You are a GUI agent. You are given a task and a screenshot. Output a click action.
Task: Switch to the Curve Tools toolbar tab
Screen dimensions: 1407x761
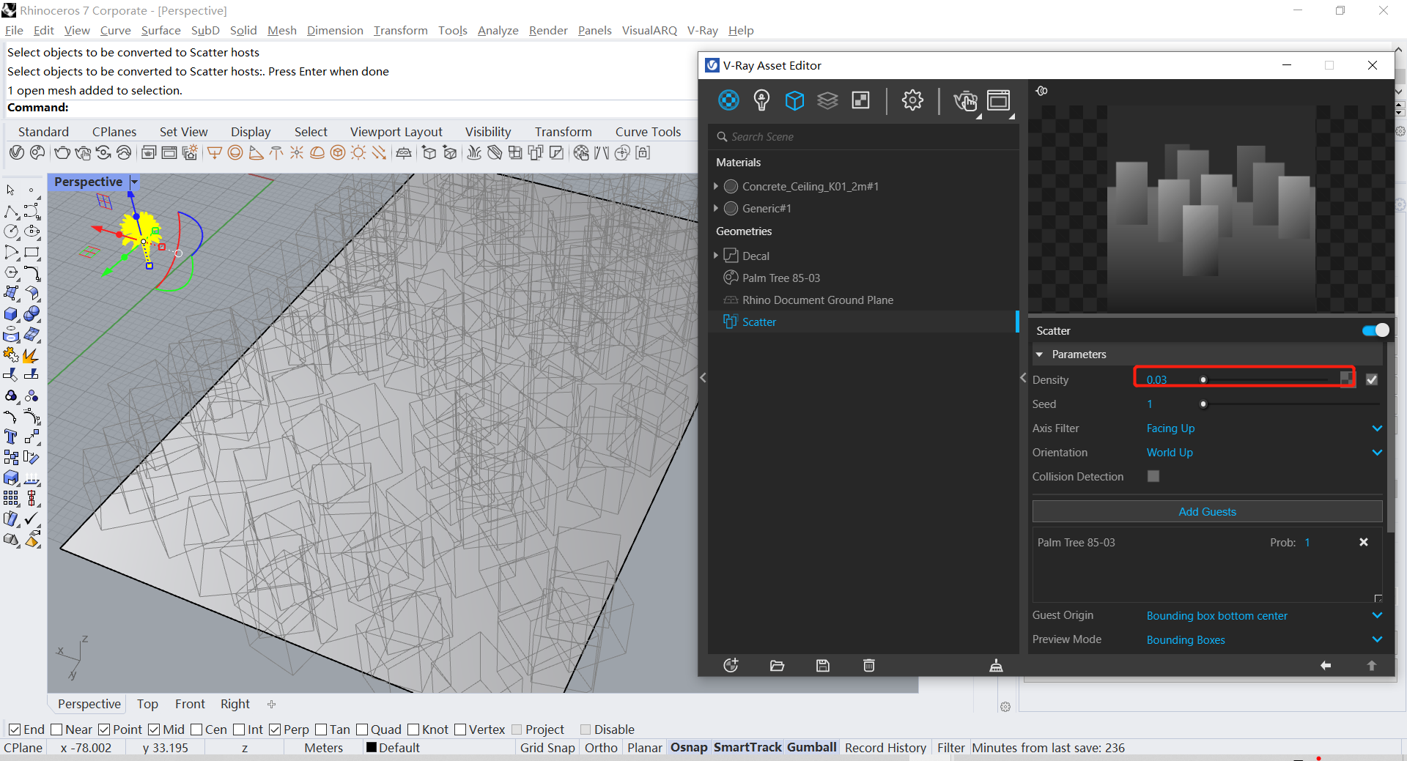(x=648, y=132)
